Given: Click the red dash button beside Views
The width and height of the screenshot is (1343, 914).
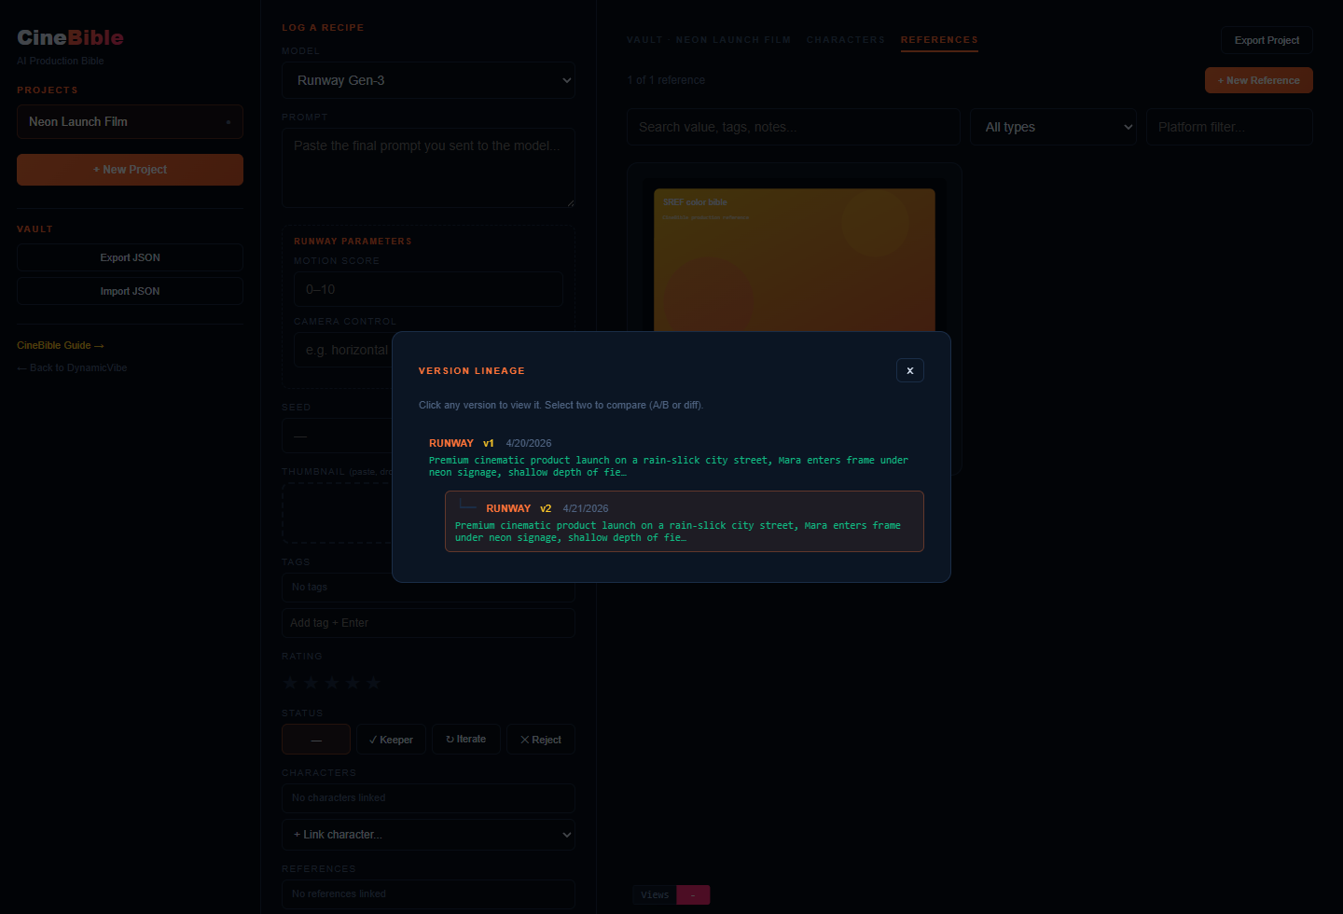Looking at the screenshot, I should (x=693, y=894).
